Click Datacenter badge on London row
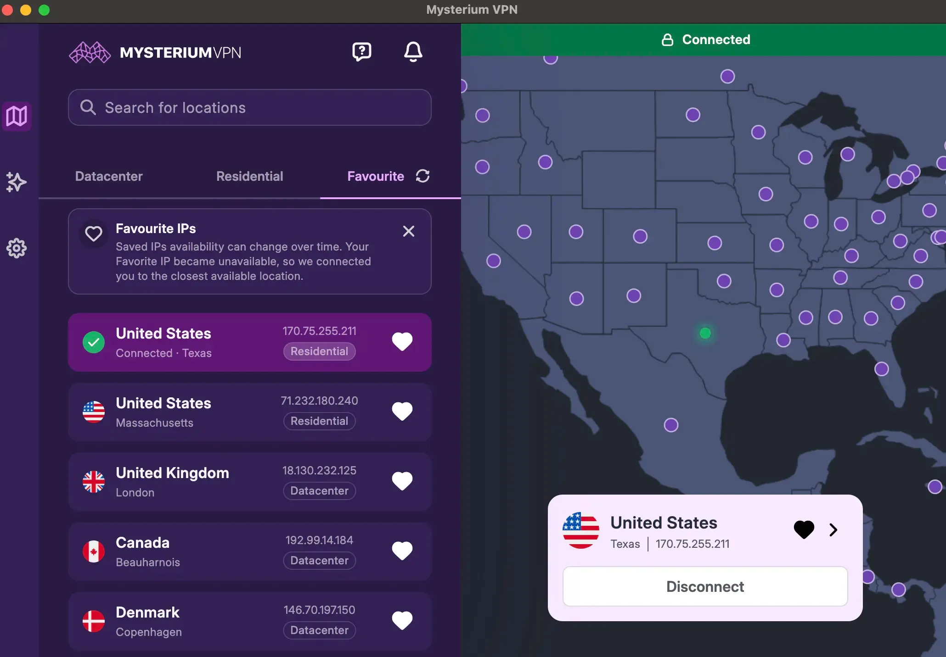 [x=320, y=491]
